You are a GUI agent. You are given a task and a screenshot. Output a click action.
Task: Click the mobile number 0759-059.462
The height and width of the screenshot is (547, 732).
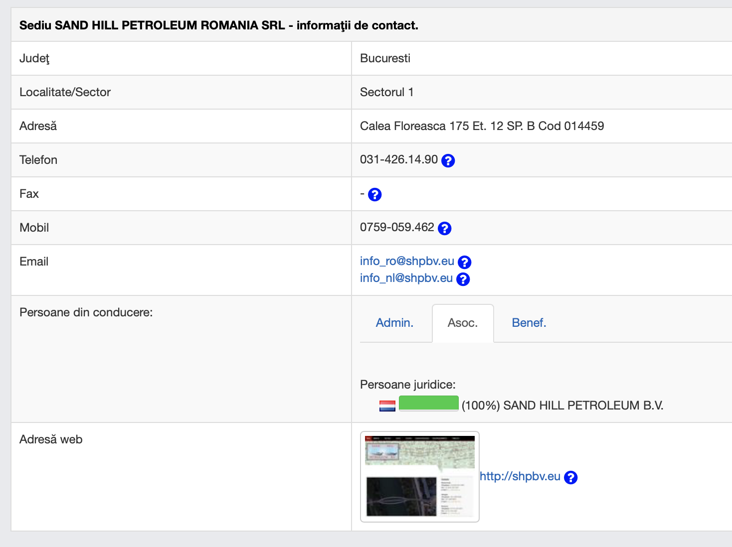click(x=397, y=227)
